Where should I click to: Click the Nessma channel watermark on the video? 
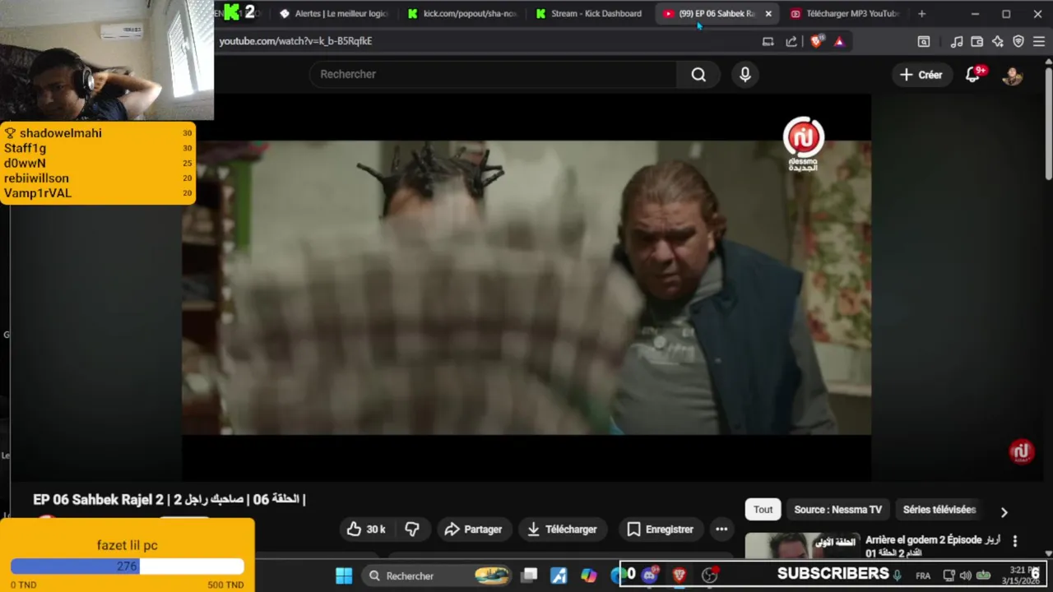point(1021,451)
